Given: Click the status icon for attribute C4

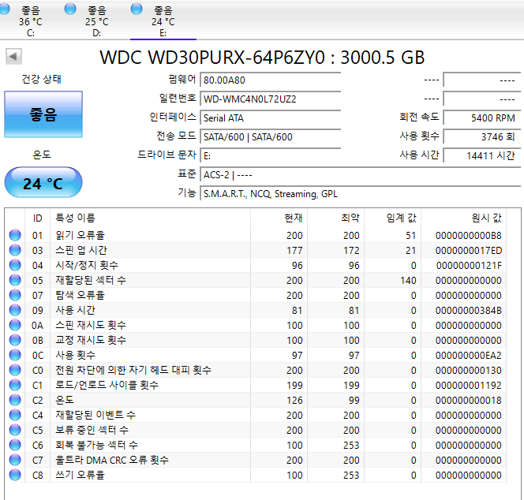Looking at the screenshot, I should tap(15, 415).
